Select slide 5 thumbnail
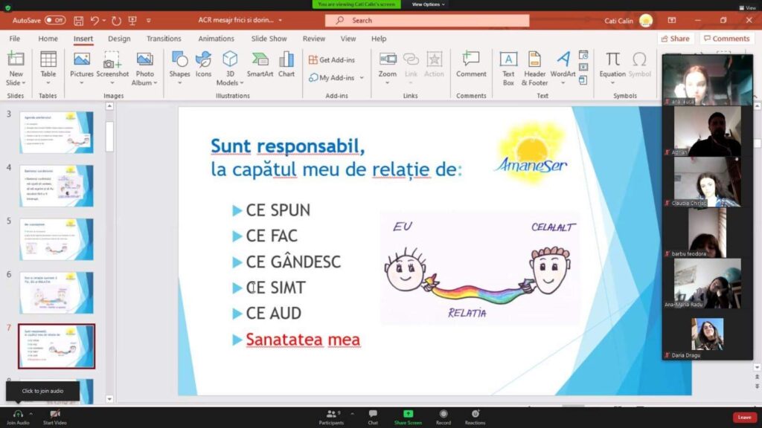 click(57, 239)
